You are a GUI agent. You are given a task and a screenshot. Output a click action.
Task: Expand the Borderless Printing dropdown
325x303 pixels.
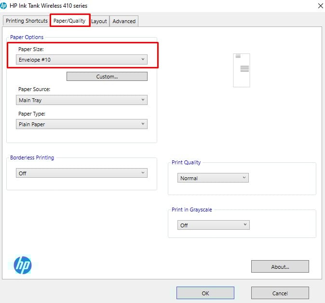tap(81, 173)
